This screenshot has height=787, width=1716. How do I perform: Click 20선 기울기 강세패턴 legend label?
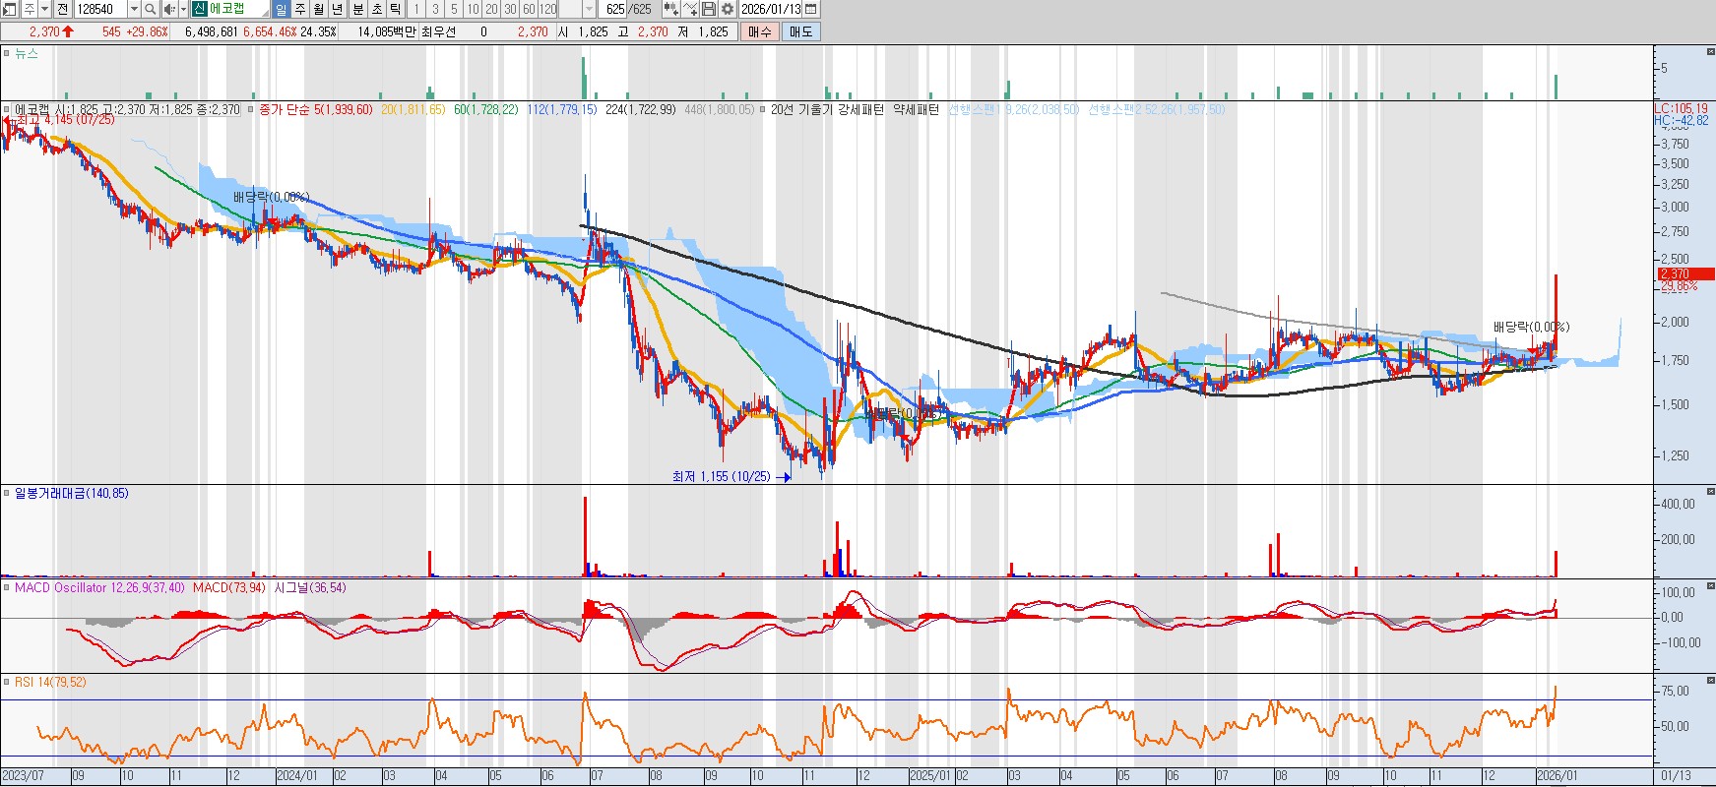tap(827, 109)
